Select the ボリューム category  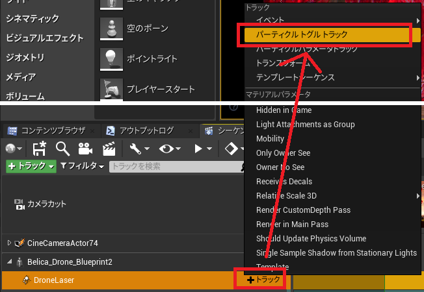[25, 96]
